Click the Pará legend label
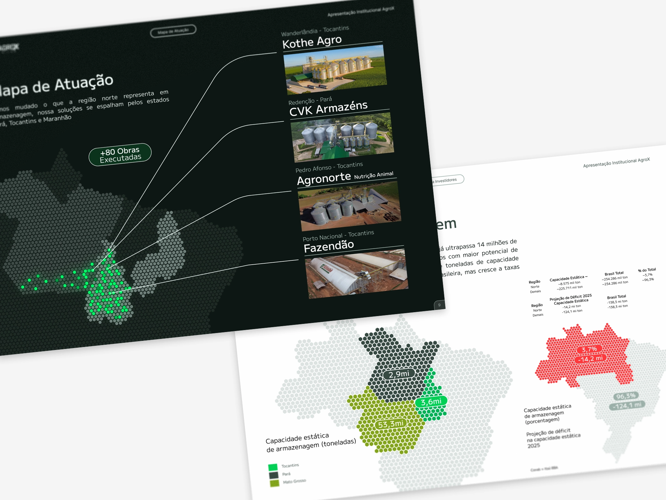The image size is (666, 500). click(286, 474)
